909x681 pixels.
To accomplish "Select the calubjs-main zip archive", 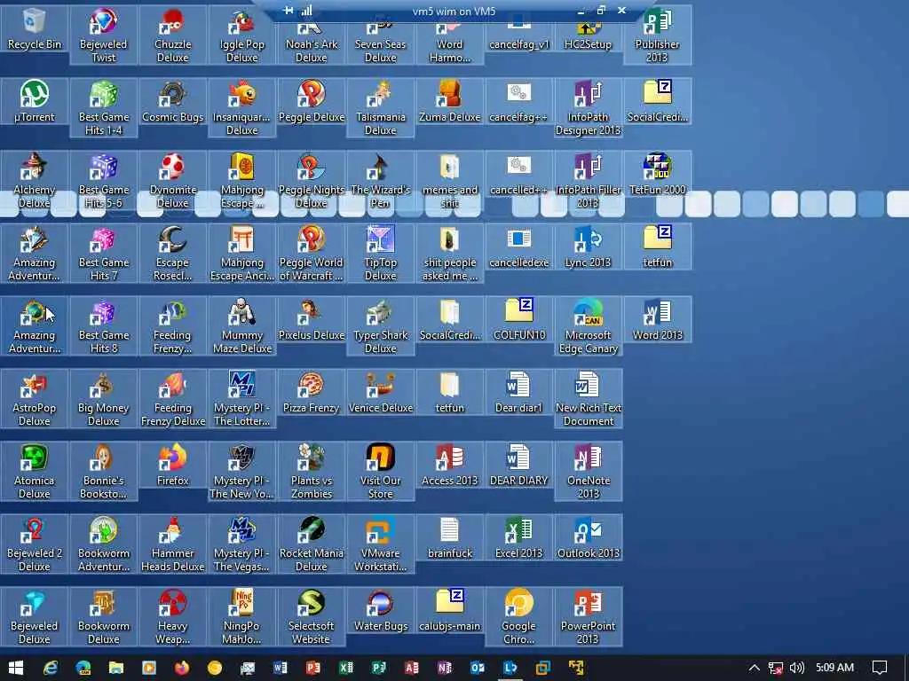I will 450,610.
